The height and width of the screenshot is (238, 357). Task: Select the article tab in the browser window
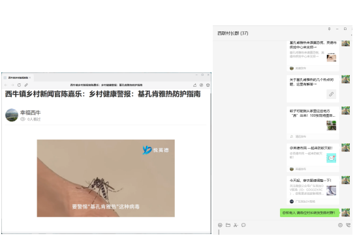pos(18,78)
